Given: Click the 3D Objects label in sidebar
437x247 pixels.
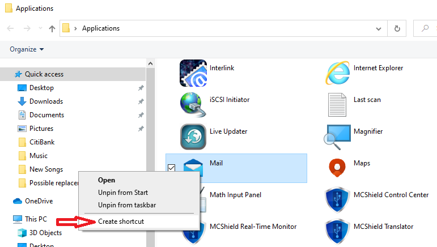Looking at the screenshot, I should (45, 233).
